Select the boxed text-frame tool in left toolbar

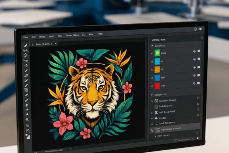coord(26,90)
